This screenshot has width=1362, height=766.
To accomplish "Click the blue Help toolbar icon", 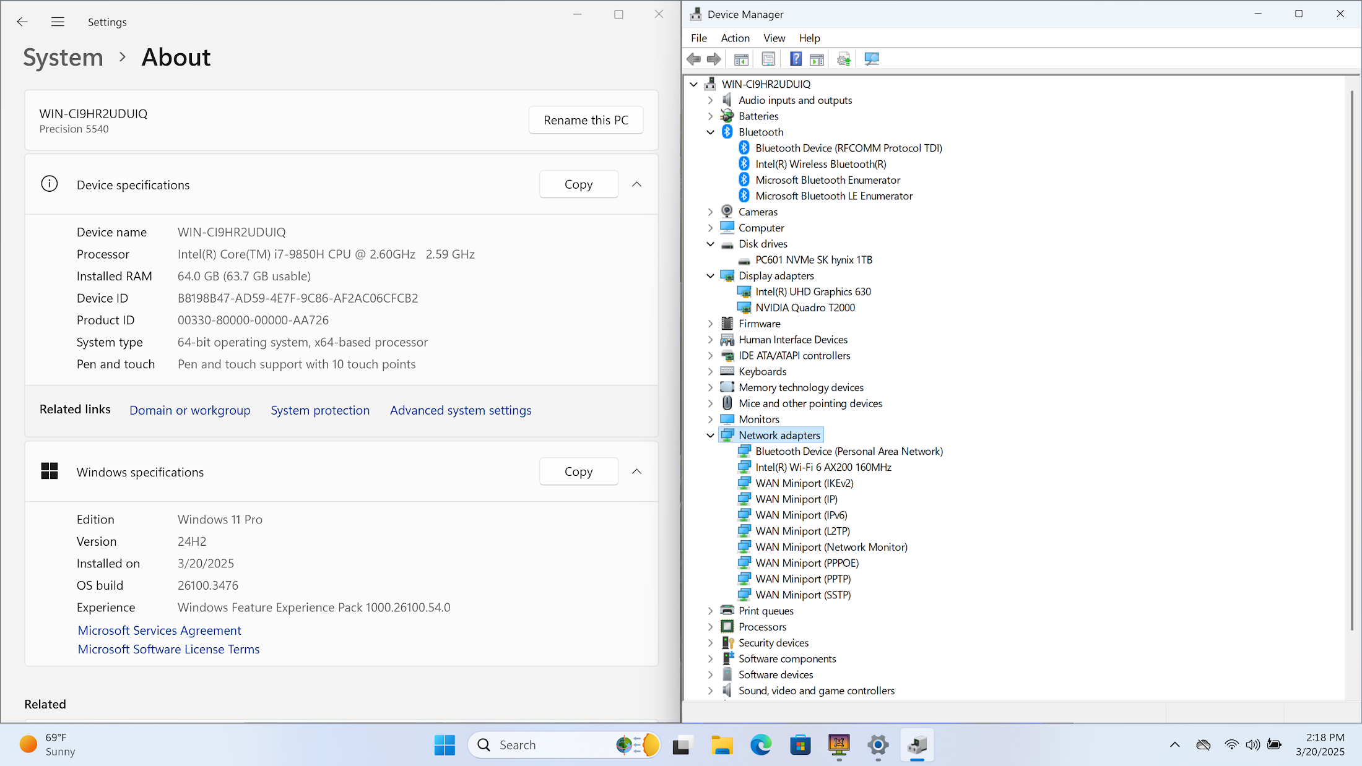I will pos(796,59).
